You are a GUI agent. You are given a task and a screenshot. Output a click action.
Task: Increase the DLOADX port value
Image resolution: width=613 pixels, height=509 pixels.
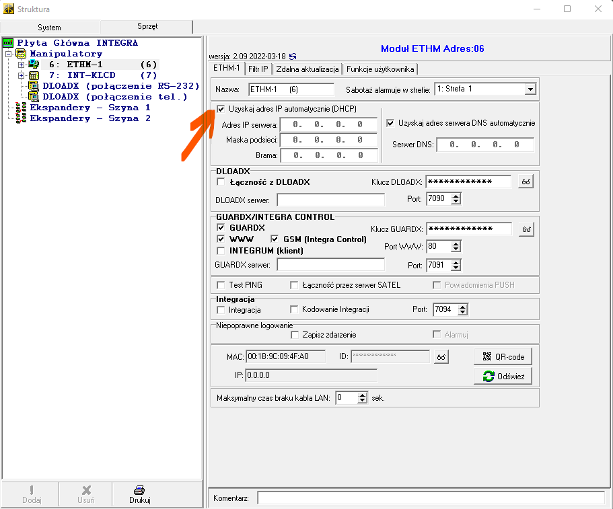point(456,196)
